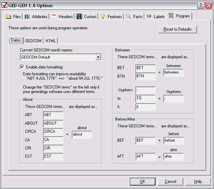The height and width of the screenshot is (189, 214).
Task: Click Reset to Defaults button
Action: coord(177,29)
